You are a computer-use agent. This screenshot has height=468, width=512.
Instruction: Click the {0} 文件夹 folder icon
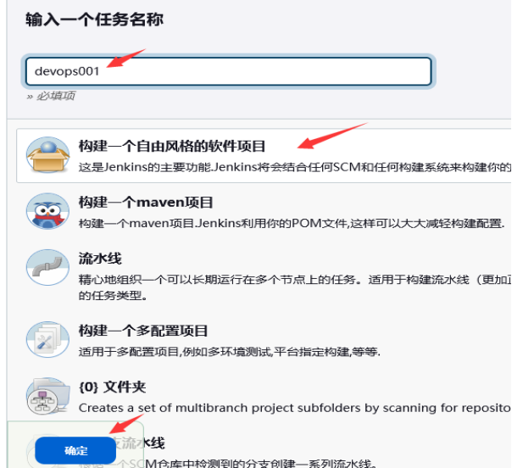click(47, 396)
